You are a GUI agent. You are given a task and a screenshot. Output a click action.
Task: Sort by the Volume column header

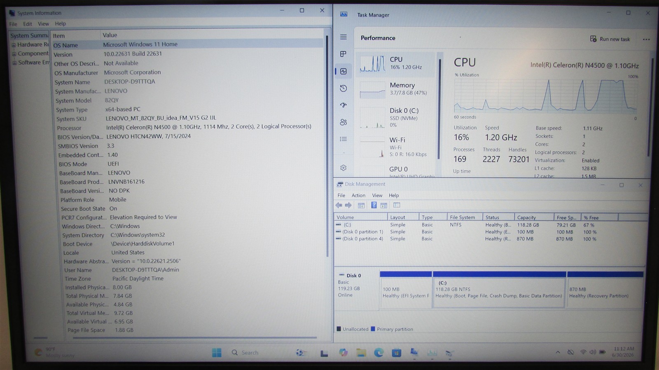(361, 217)
